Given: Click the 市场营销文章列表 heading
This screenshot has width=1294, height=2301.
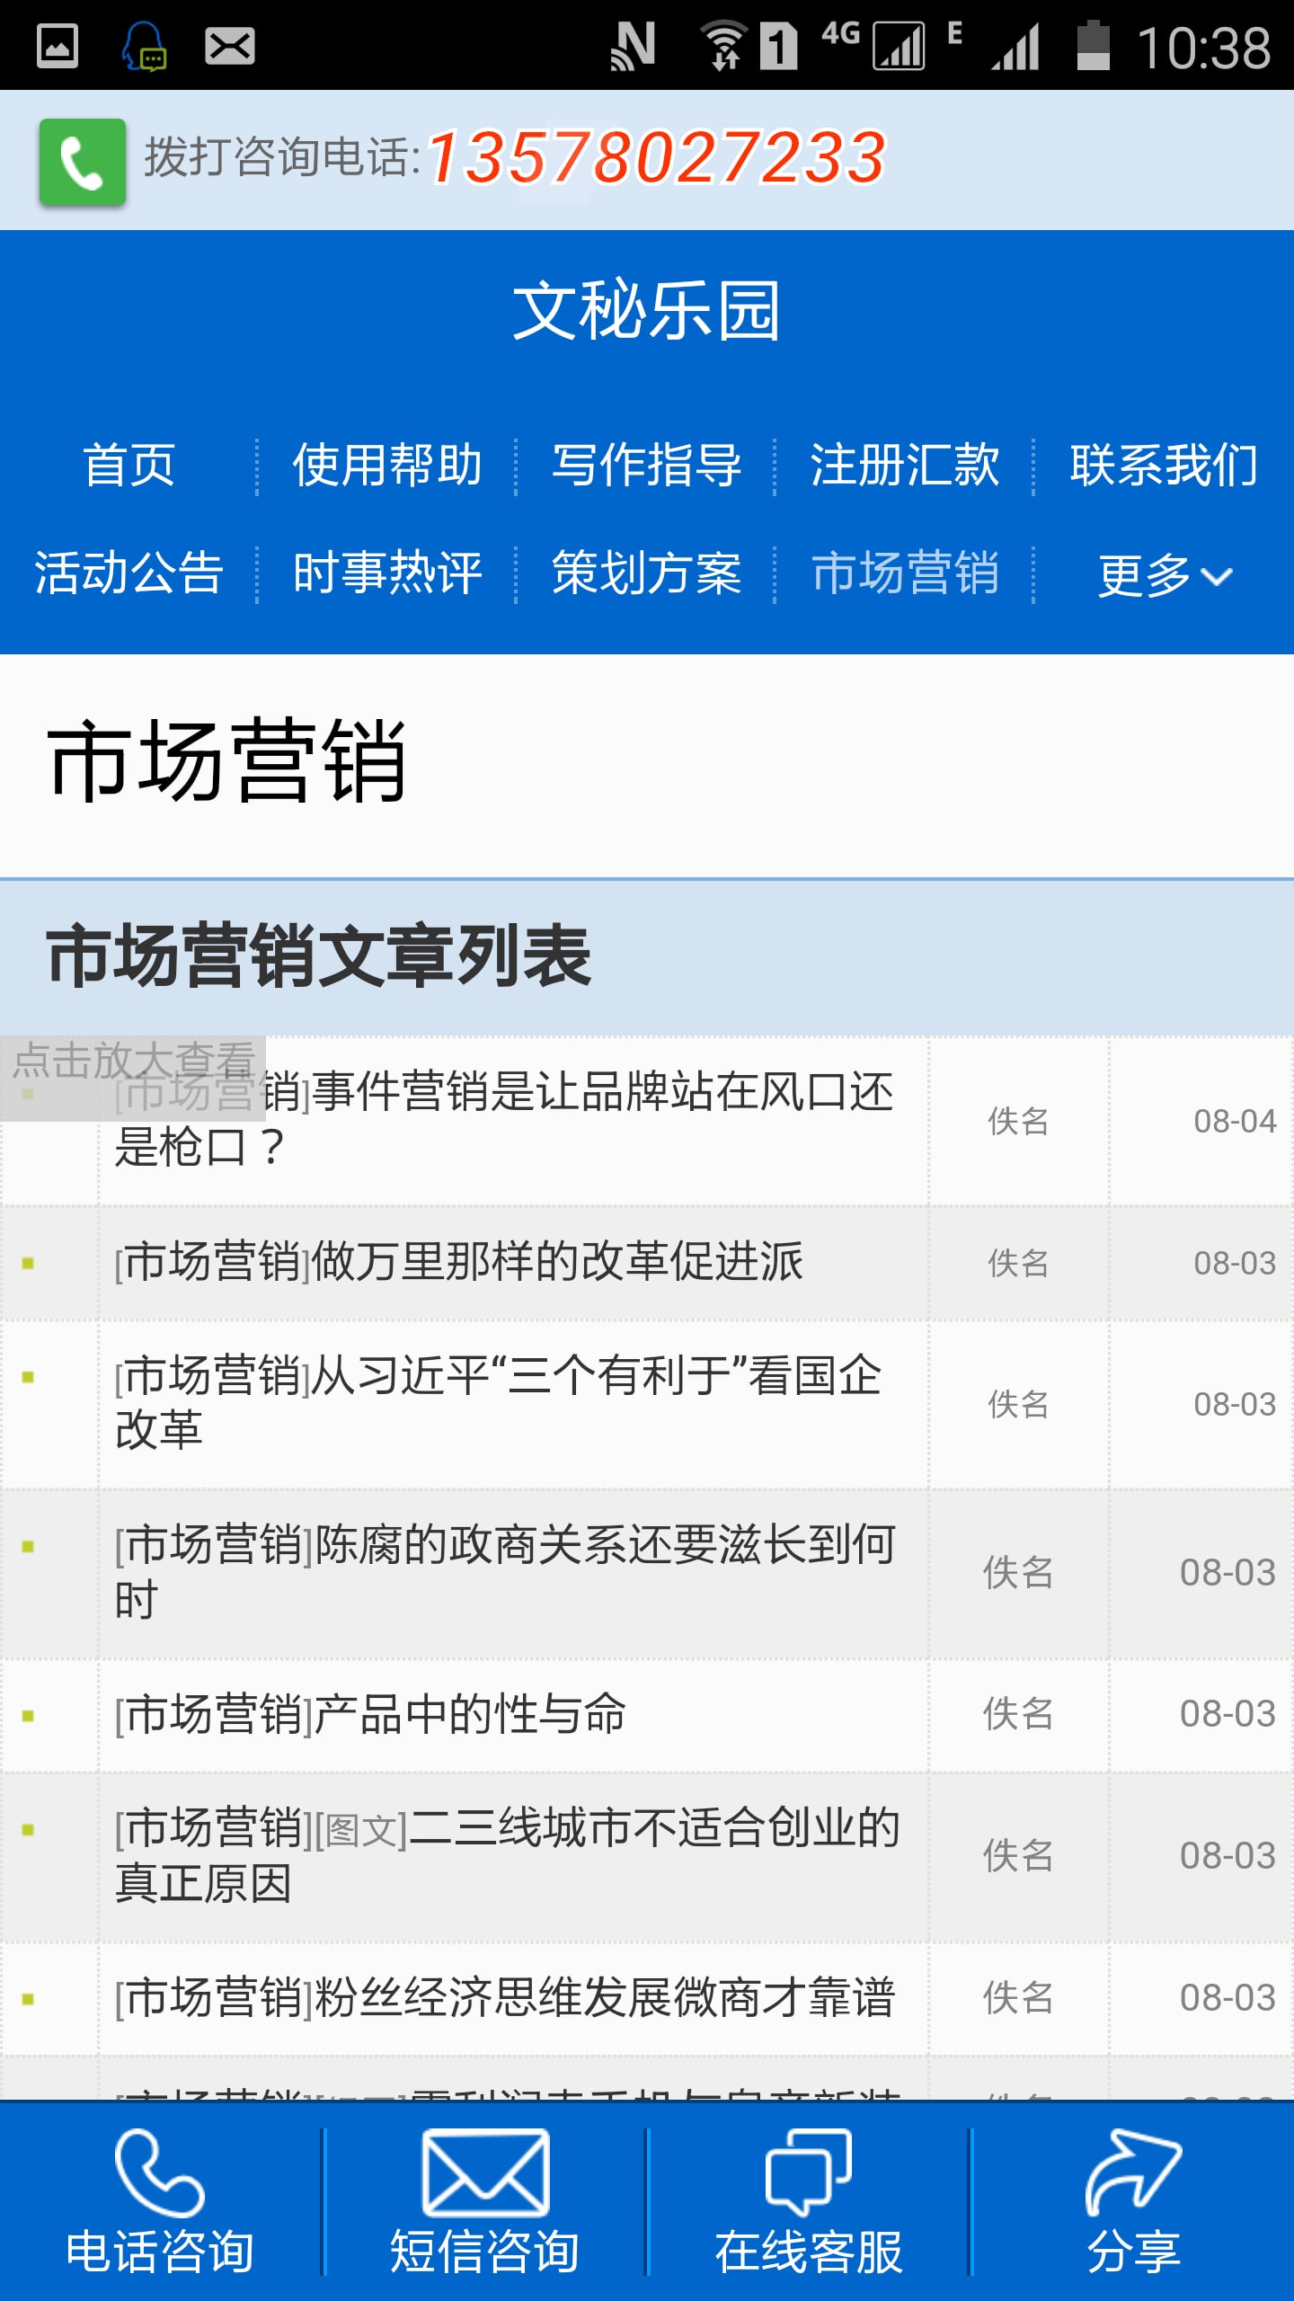Looking at the screenshot, I should pyautogui.click(x=319, y=955).
